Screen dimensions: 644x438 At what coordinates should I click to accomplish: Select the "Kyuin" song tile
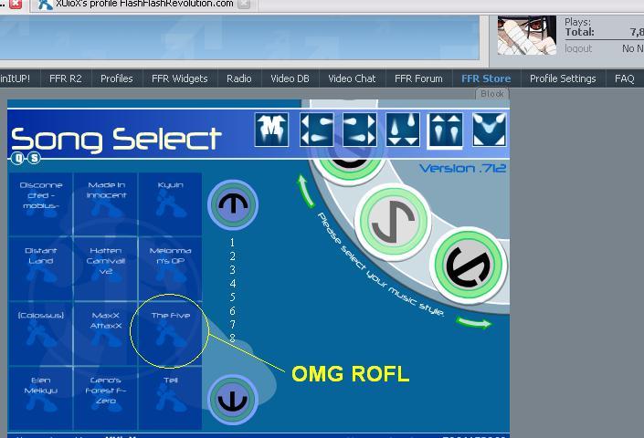(170, 203)
